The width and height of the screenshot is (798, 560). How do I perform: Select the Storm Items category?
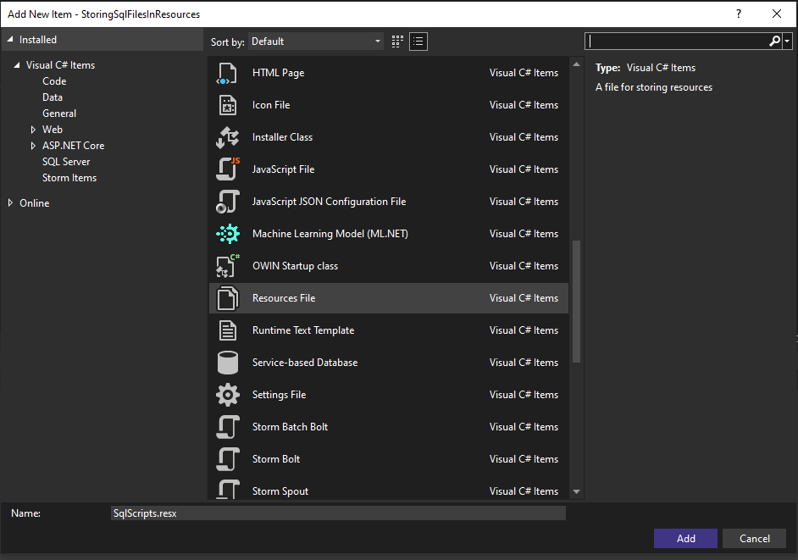click(x=69, y=178)
